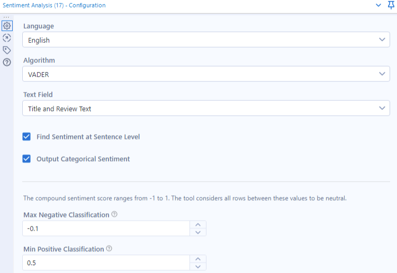Open the Configuration gear tab in sidebar
397x273 pixels.
click(x=7, y=26)
